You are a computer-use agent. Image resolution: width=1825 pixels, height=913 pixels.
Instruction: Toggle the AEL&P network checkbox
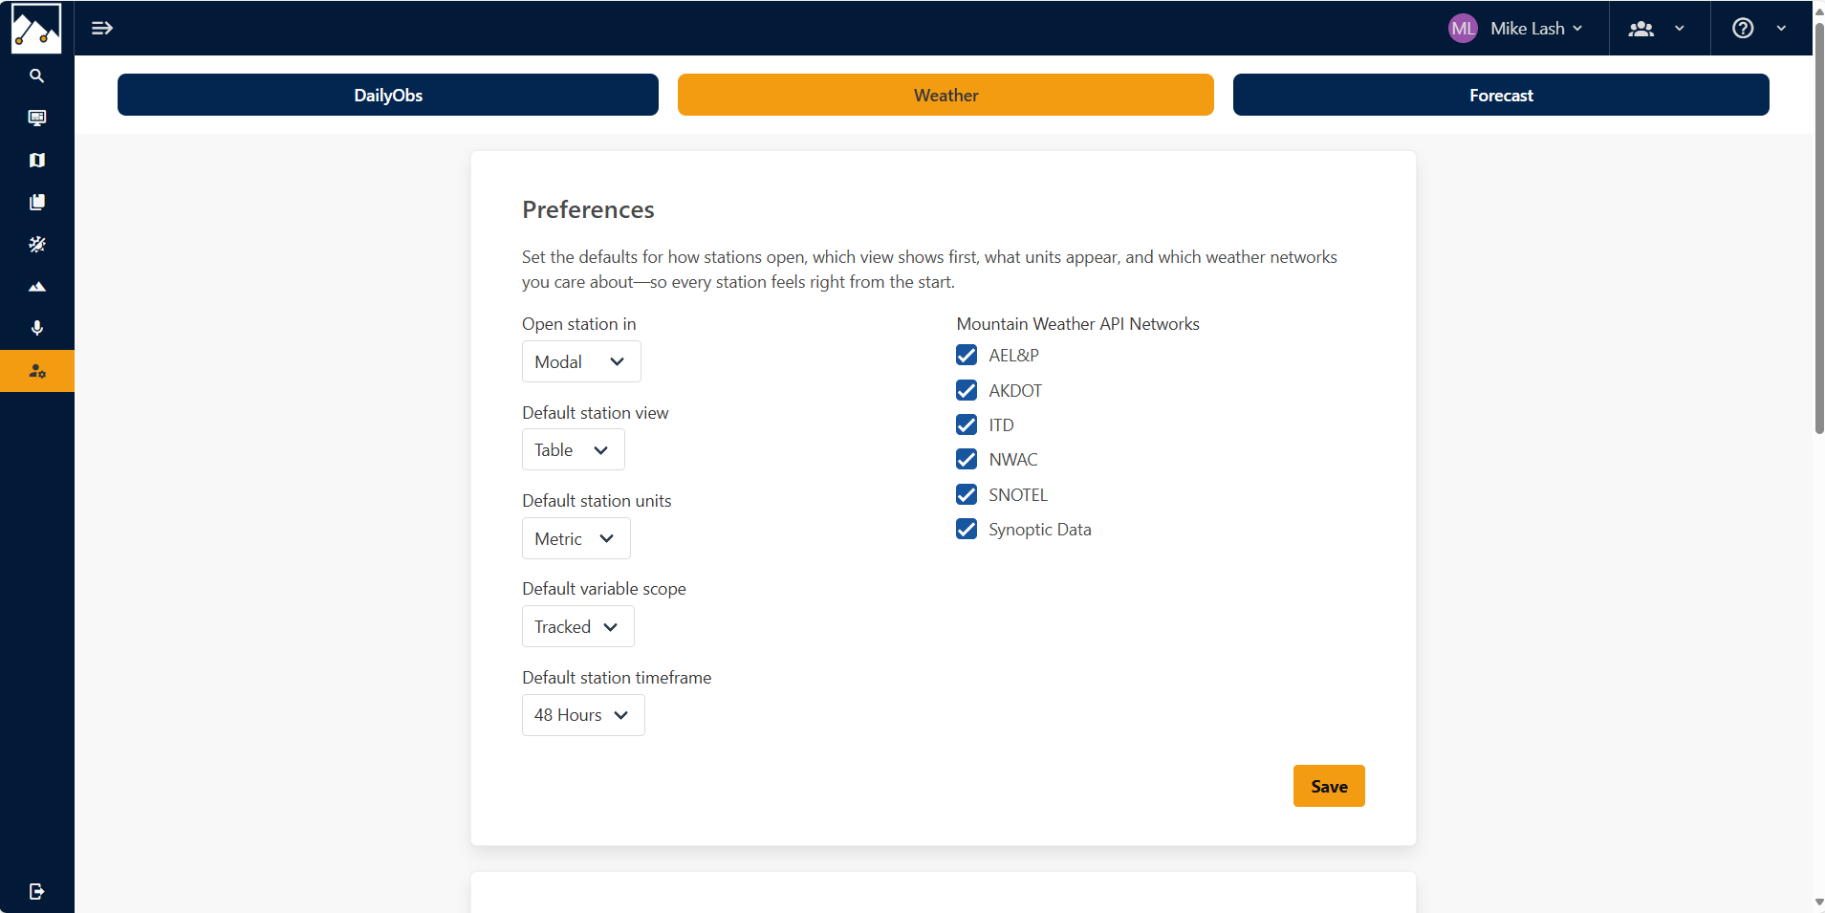pyautogui.click(x=967, y=355)
